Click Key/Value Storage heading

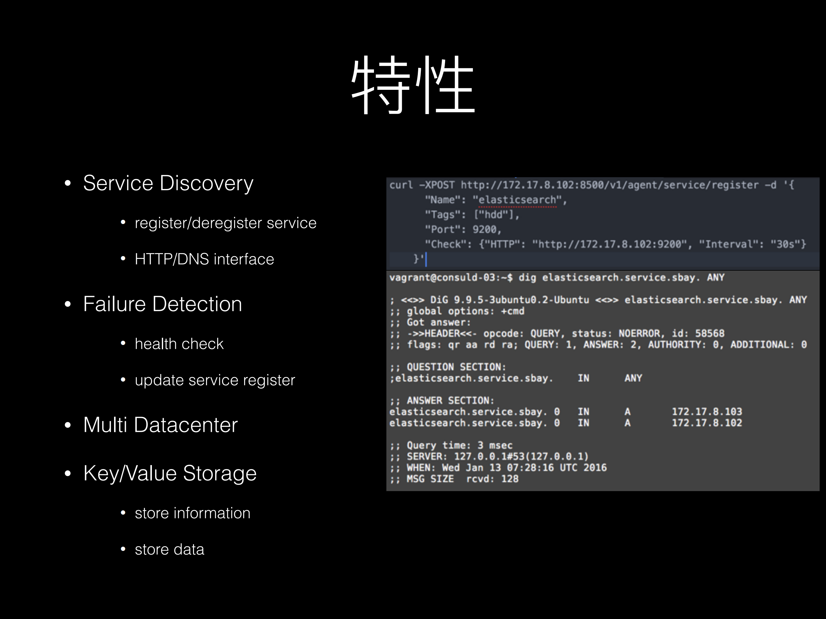170,474
